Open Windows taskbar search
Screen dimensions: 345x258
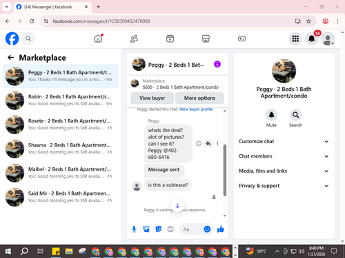pyautogui.click(x=24, y=251)
